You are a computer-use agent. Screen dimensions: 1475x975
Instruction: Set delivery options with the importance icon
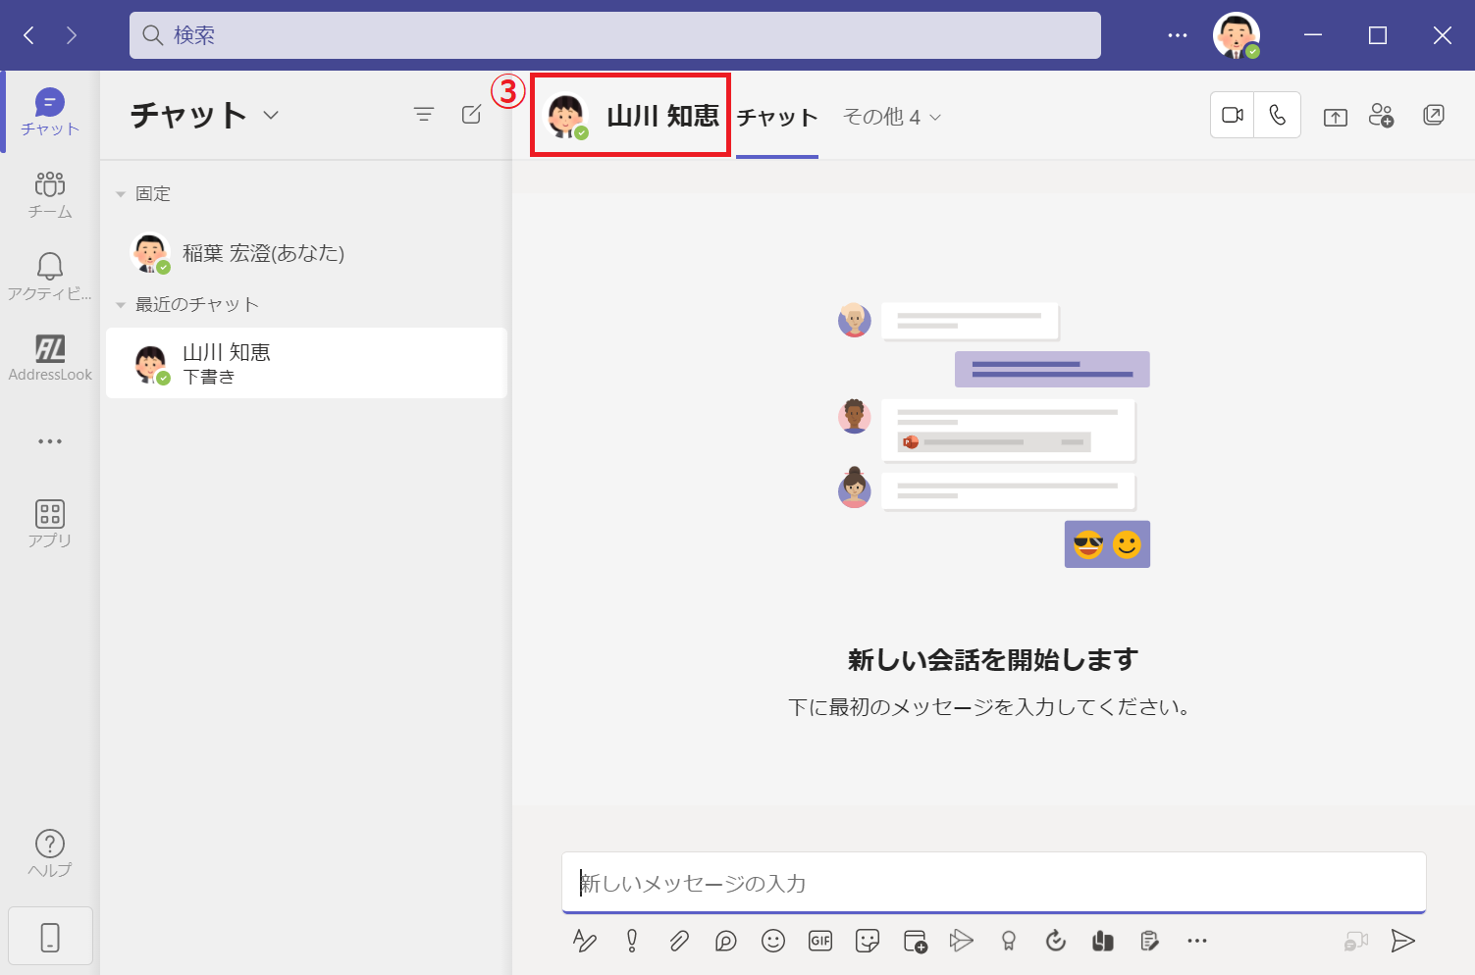631,941
